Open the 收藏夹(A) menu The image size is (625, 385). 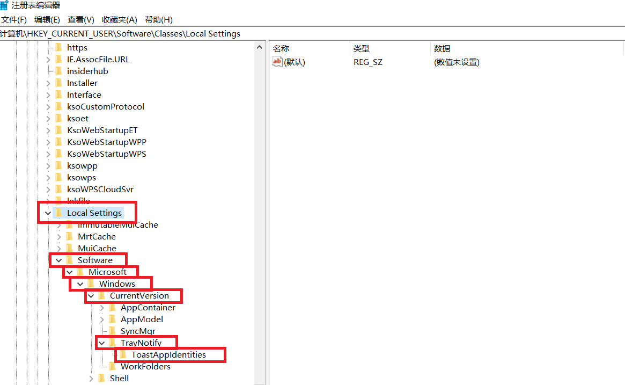tap(119, 20)
